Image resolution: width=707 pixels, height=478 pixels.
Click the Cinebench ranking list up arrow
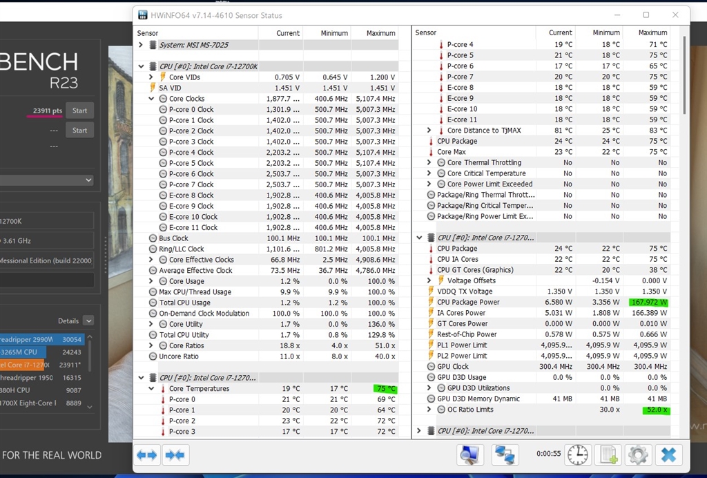click(90, 337)
